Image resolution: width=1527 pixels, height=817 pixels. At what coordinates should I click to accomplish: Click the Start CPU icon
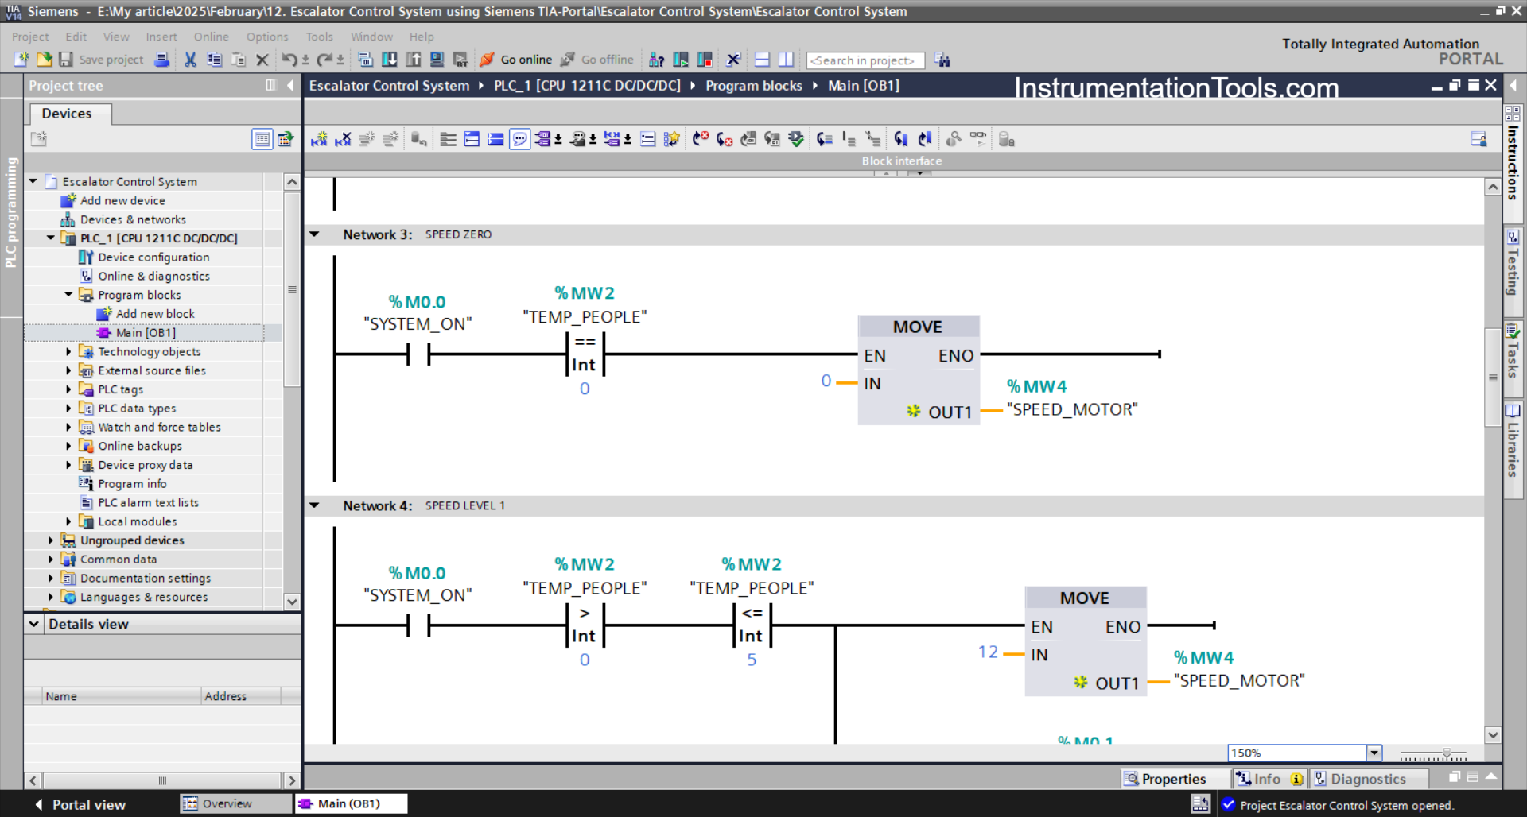[x=681, y=60]
